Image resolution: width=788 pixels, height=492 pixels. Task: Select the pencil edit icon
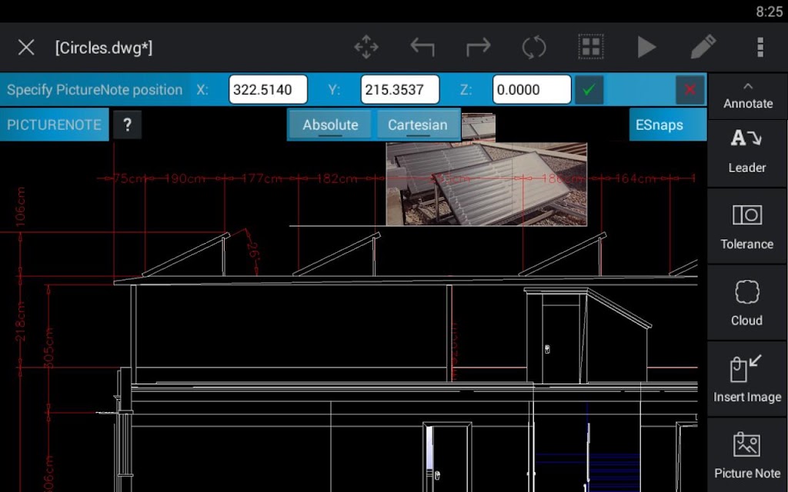coord(703,47)
